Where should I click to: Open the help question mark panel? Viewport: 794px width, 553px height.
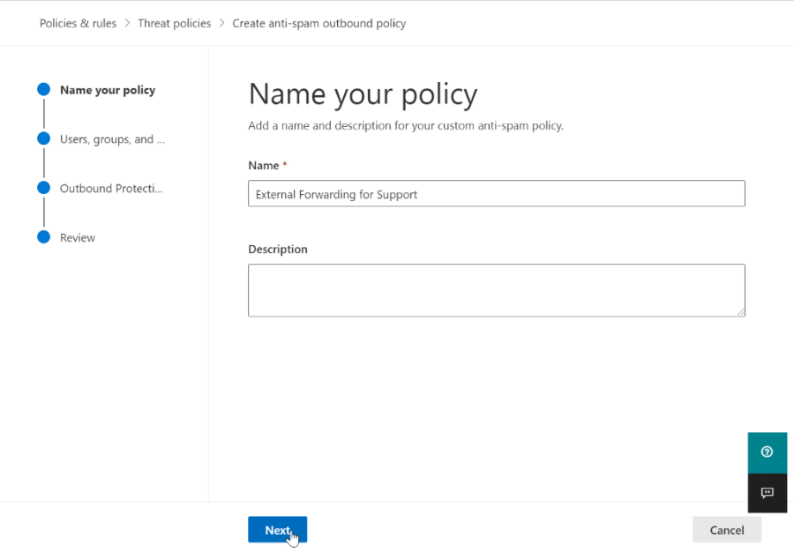[x=767, y=452]
